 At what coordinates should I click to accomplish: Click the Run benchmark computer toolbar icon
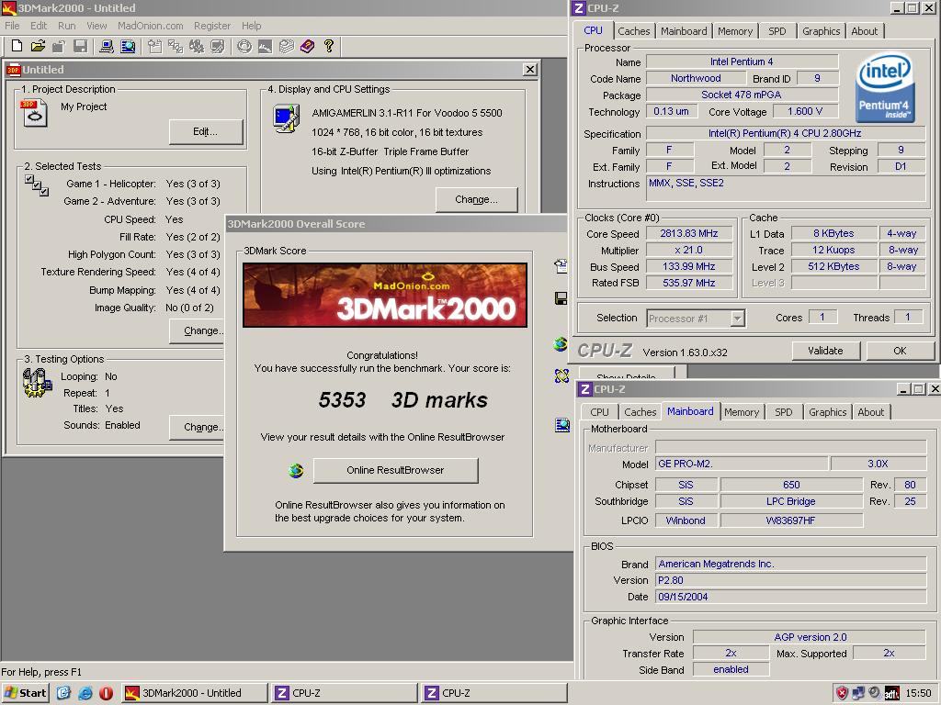(x=107, y=46)
